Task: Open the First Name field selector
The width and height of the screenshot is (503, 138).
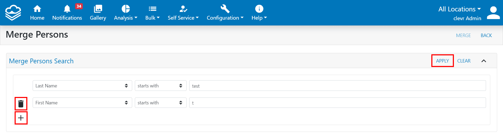Action: pyautogui.click(x=82, y=103)
